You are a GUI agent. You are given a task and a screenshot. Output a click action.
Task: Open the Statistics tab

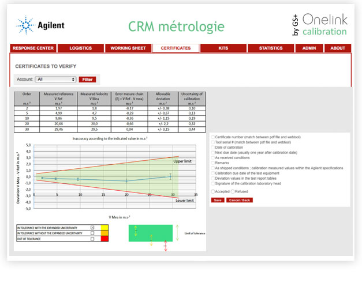(x=271, y=48)
